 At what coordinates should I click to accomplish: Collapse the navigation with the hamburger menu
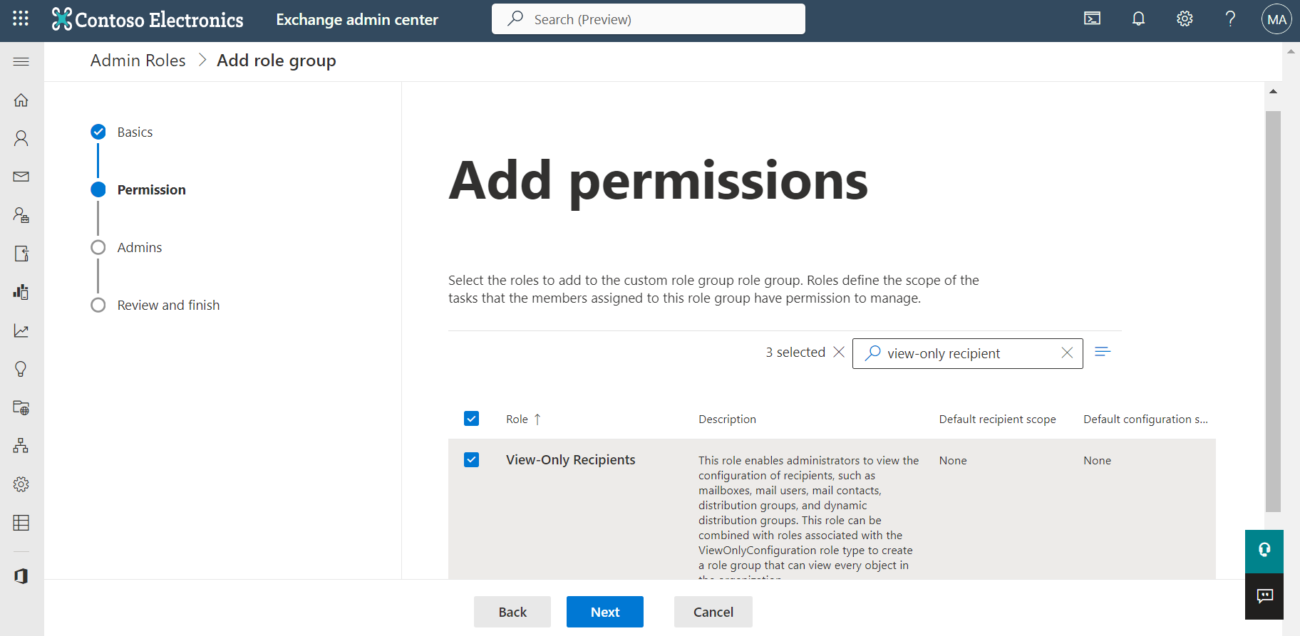click(x=21, y=61)
